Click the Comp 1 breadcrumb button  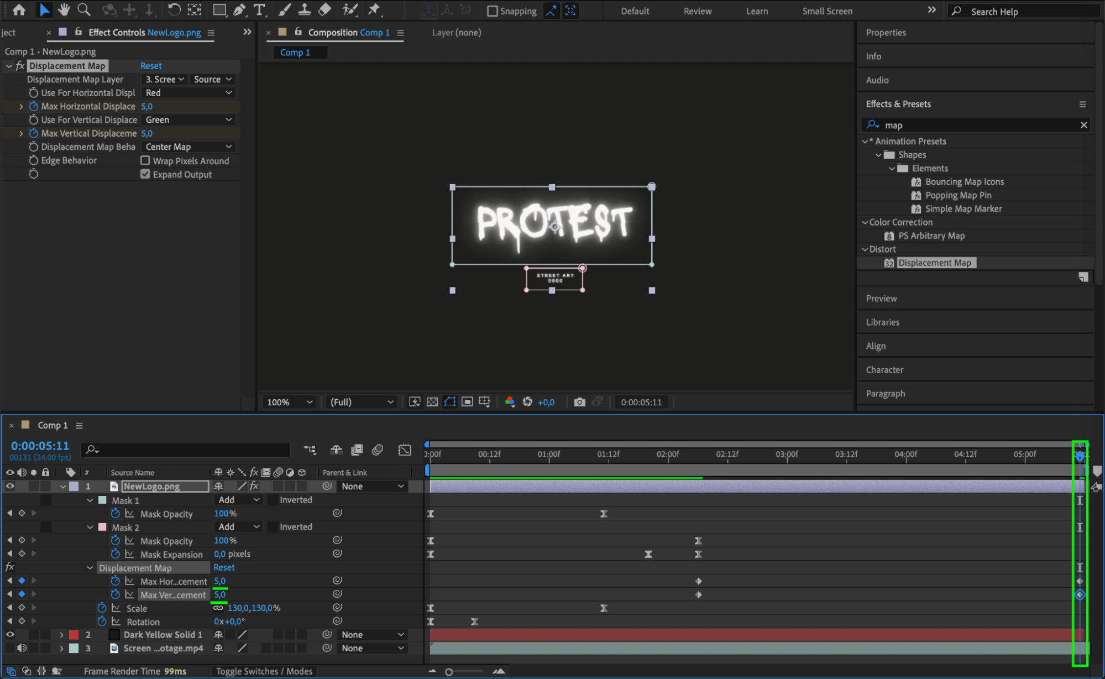tap(300, 53)
